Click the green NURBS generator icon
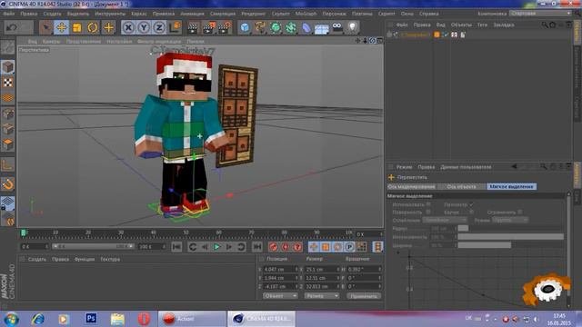The width and height of the screenshot is (582, 327). (276, 27)
